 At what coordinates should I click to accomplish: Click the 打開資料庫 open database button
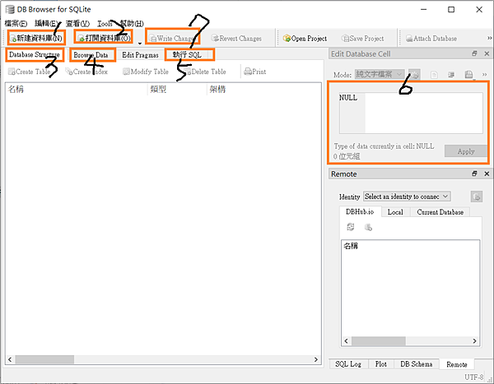[104, 38]
